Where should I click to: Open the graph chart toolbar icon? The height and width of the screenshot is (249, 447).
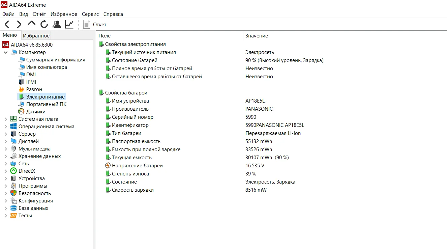(x=69, y=24)
